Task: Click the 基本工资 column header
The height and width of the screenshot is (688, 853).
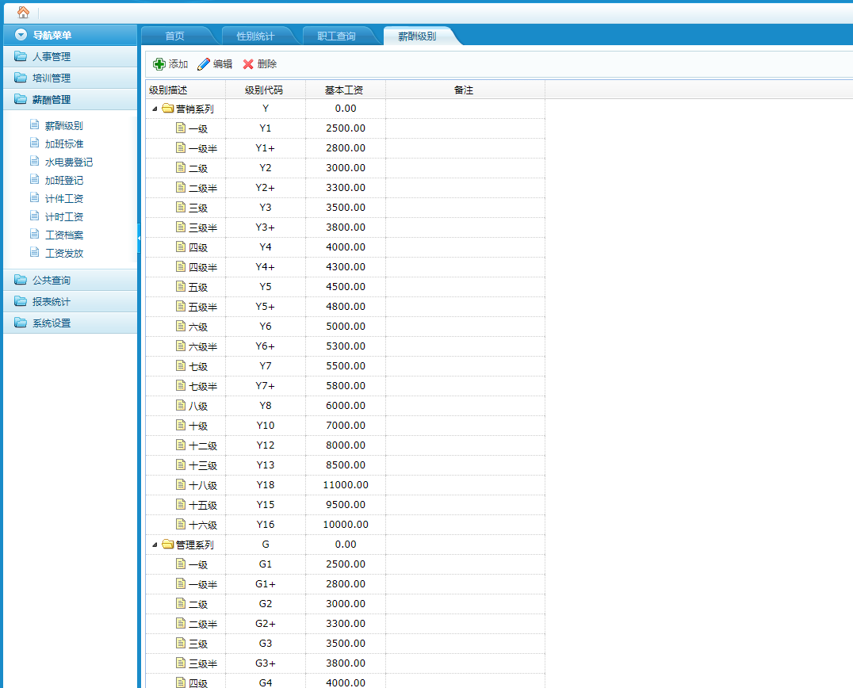Action: pyautogui.click(x=345, y=90)
